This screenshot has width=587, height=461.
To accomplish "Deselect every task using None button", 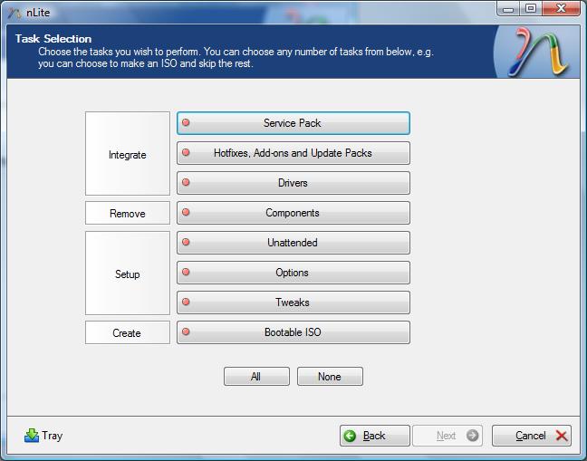I will (330, 377).
